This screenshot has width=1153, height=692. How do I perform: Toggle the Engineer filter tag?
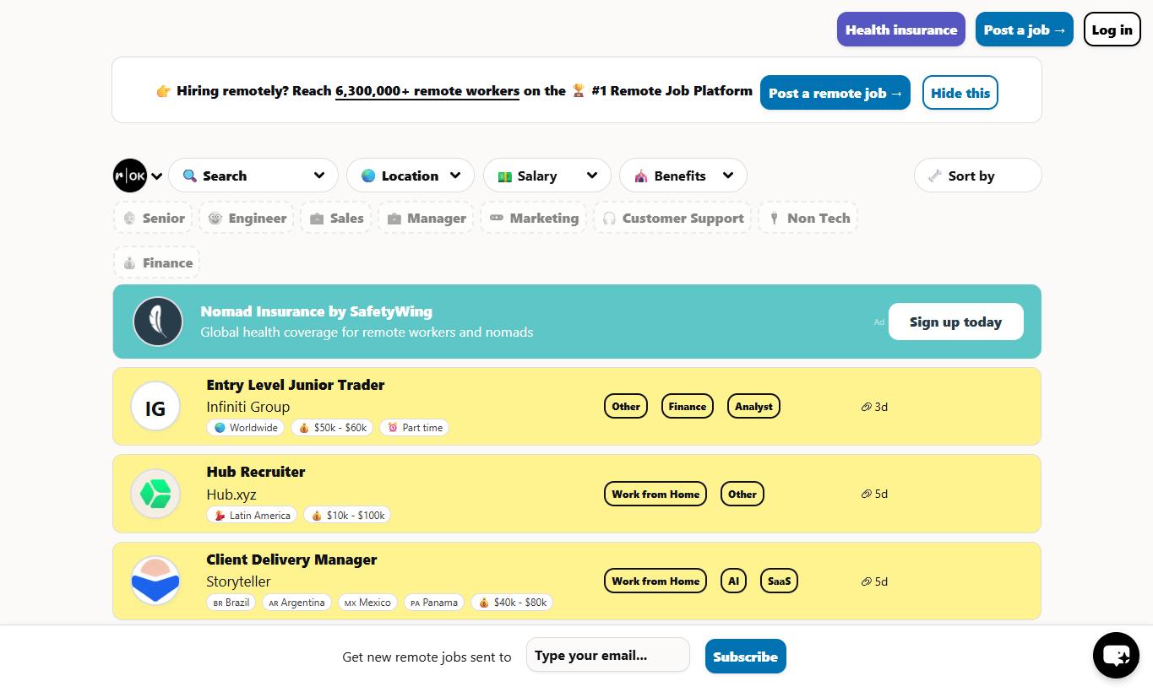(247, 218)
